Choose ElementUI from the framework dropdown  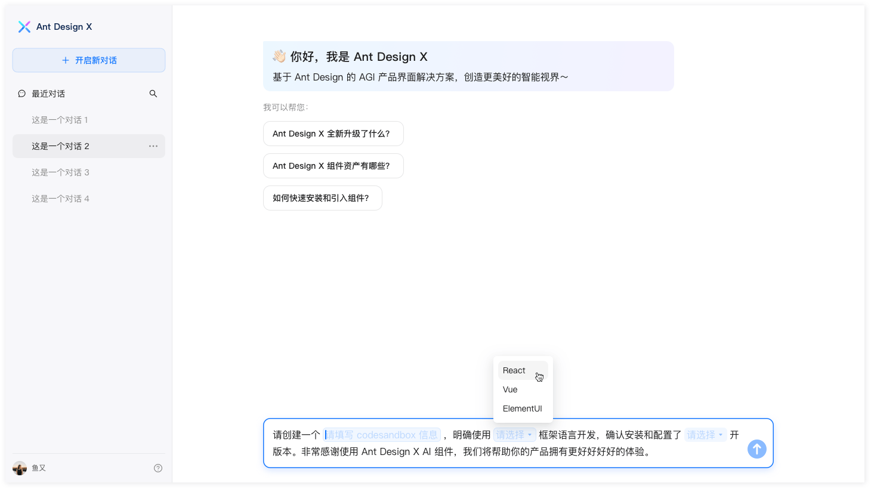[x=523, y=408]
